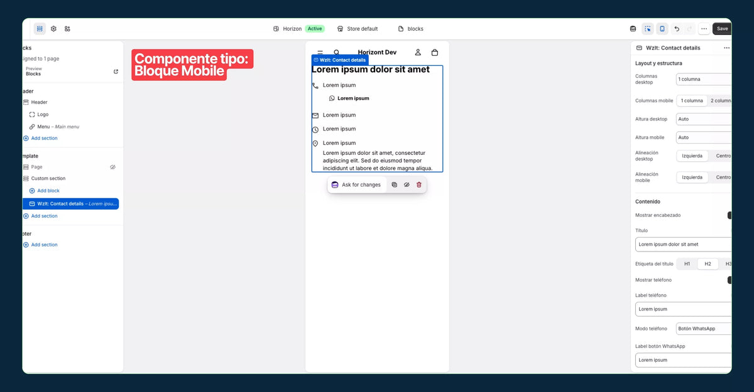
Task: Toggle Mostrar encabezado switch
Action: 729,215
